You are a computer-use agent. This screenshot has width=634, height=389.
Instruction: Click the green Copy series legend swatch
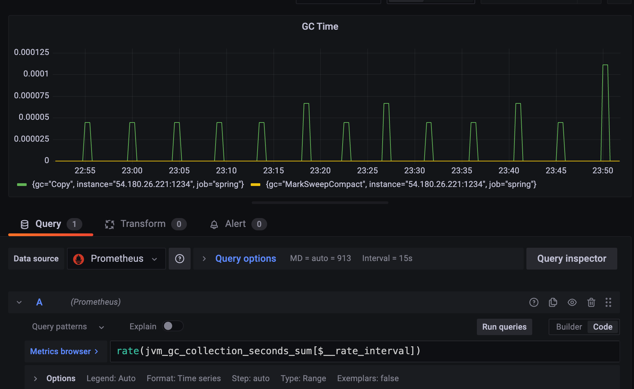22,185
